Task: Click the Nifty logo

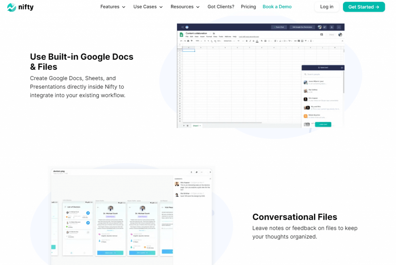Action: pyautogui.click(x=20, y=7)
